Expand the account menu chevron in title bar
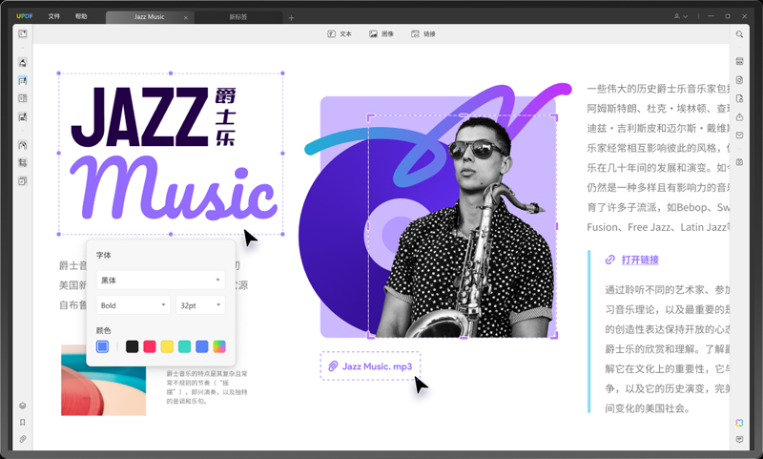763x459 pixels. tap(685, 16)
